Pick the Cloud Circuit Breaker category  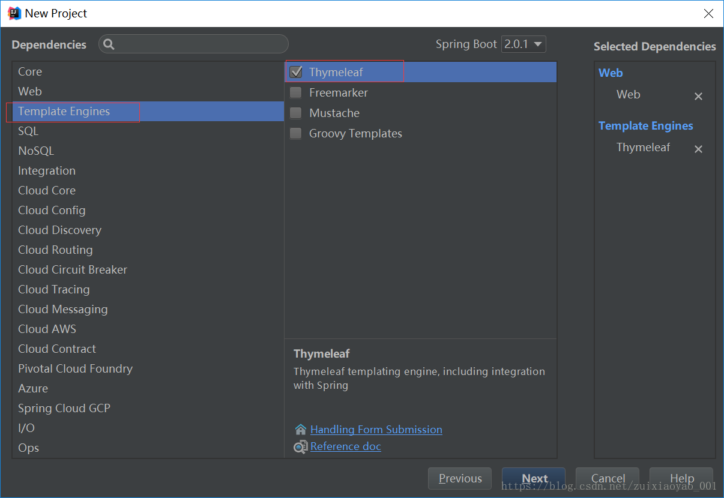148,269
